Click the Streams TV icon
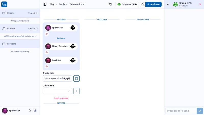 tap(4, 44)
